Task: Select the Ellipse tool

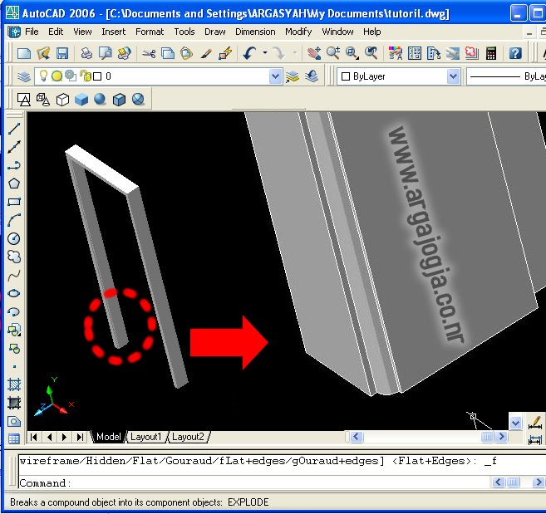Action: coord(14,293)
